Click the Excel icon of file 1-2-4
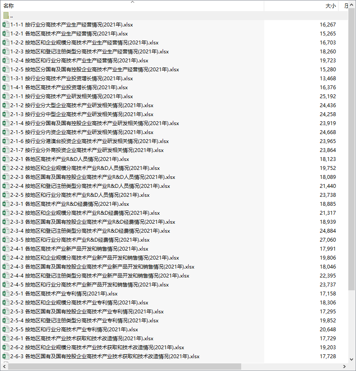Viewport: 356px width, 371px height. click(x=6, y=61)
